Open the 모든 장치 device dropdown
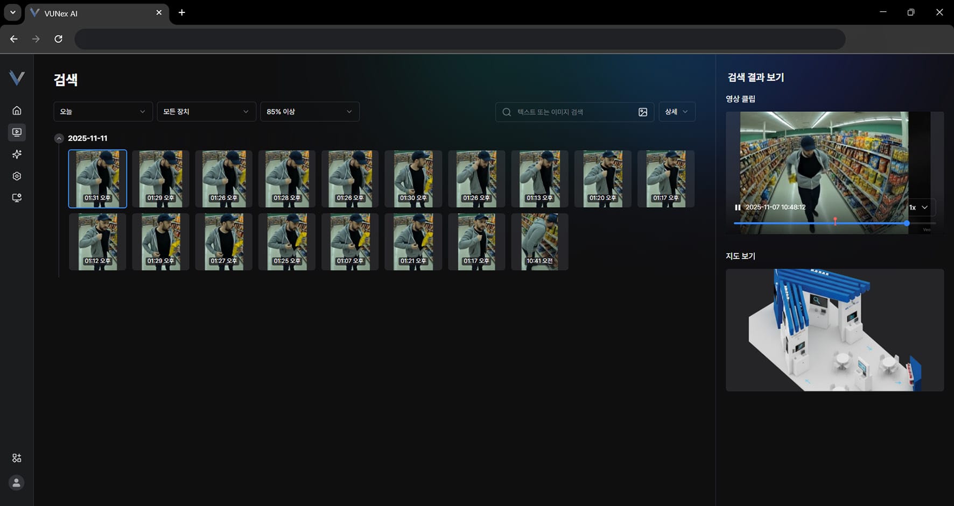The width and height of the screenshot is (954, 506). coord(206,112)
